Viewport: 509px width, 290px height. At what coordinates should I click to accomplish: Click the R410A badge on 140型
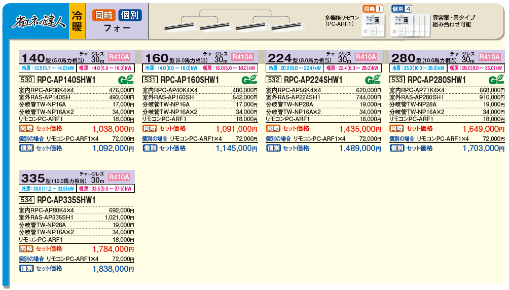(119, 57)
